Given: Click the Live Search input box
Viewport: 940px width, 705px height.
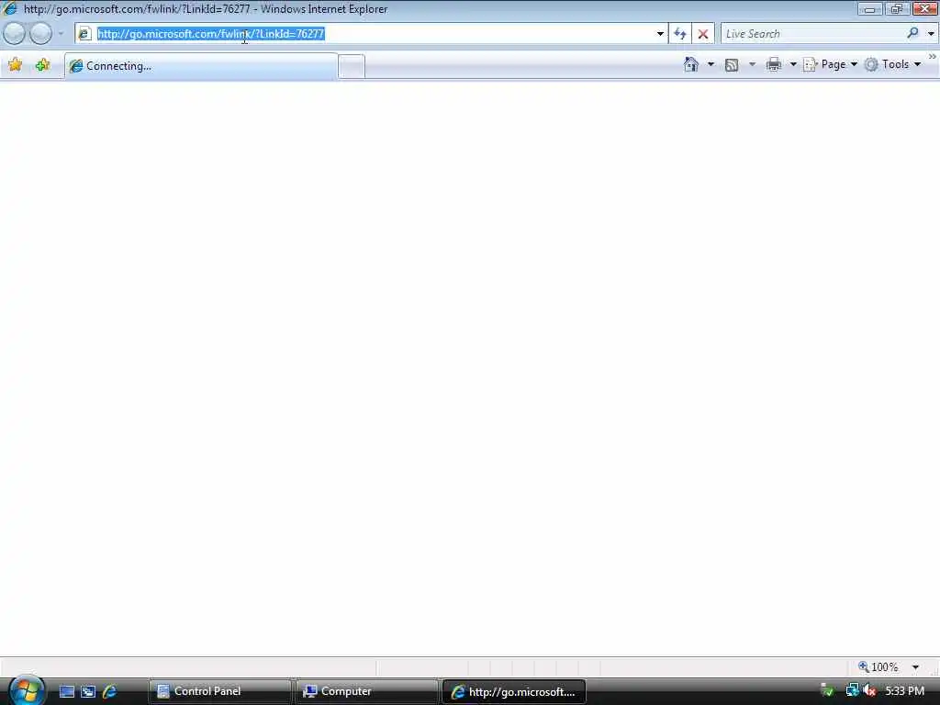Looking at the screenshot, I should point(812,34).
